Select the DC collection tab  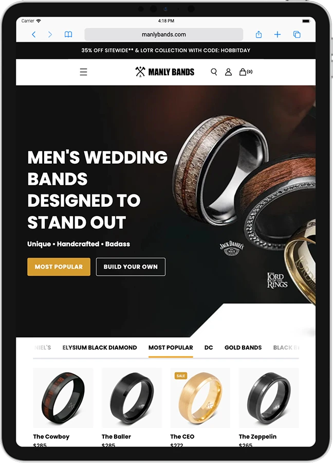[209, 348]
